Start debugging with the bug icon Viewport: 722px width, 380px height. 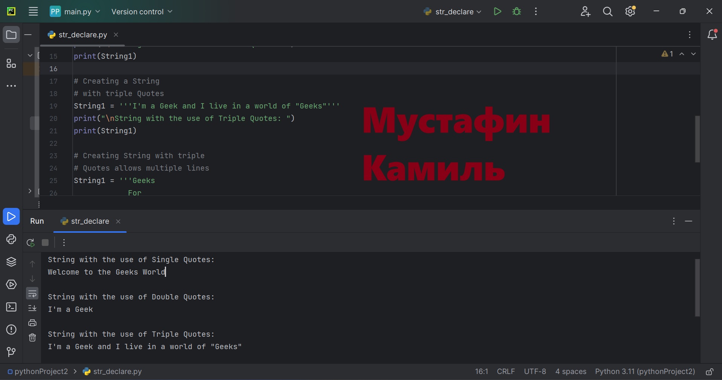coord(517,12)
